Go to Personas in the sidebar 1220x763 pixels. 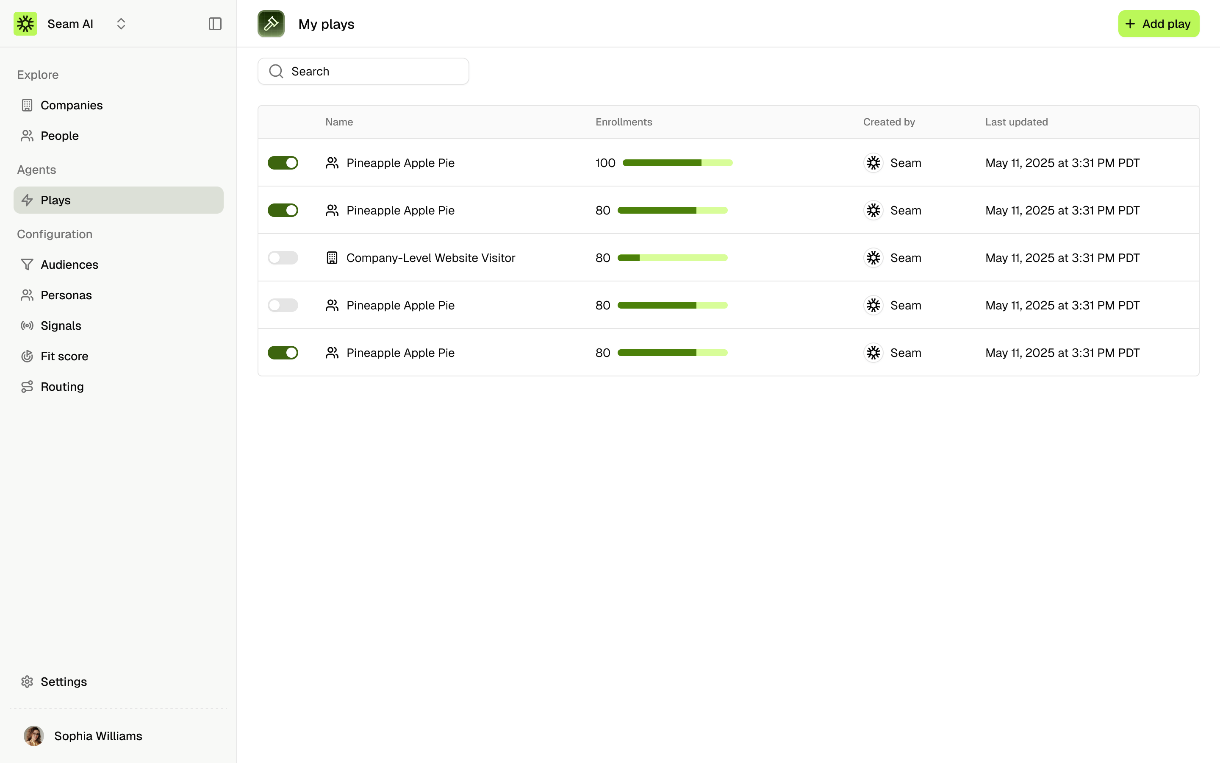66,295
